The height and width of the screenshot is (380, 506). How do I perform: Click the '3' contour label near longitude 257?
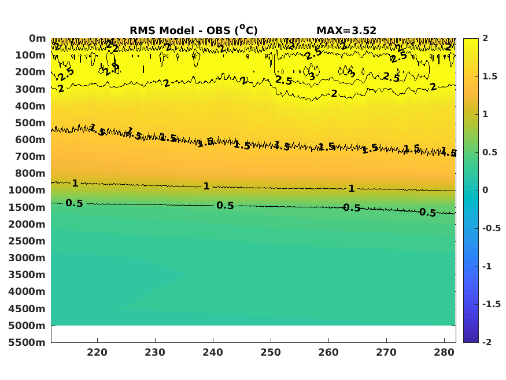(x=312, y=76)
